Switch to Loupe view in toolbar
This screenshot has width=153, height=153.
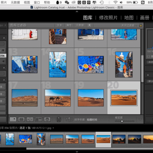point(21,119)
